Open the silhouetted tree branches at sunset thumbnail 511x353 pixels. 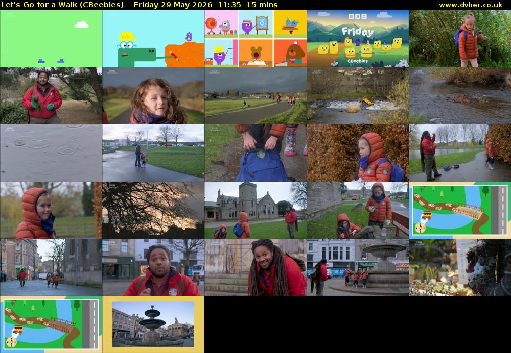153,210
